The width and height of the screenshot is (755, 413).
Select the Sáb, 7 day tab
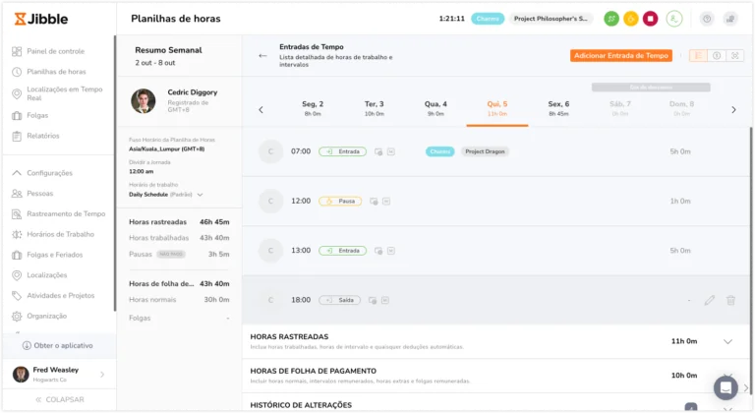[x=620, y=108]
